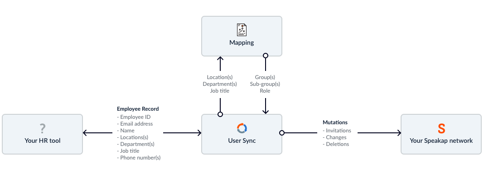Click the Mutations heading
Image resolution: width=484 pixels, height=183 pixels.
335,122
